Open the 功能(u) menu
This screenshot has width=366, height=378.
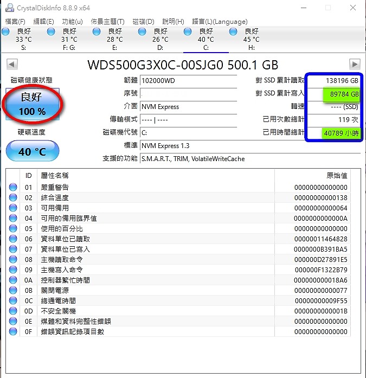point(72,22)
